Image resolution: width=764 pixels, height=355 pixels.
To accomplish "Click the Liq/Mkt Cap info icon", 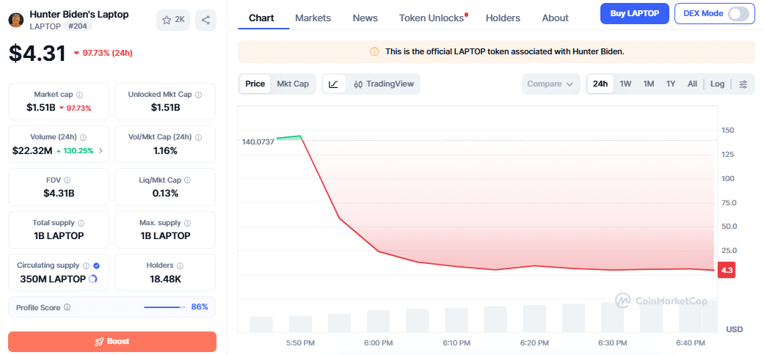I will pyautogui.click(x=188, y=180).
